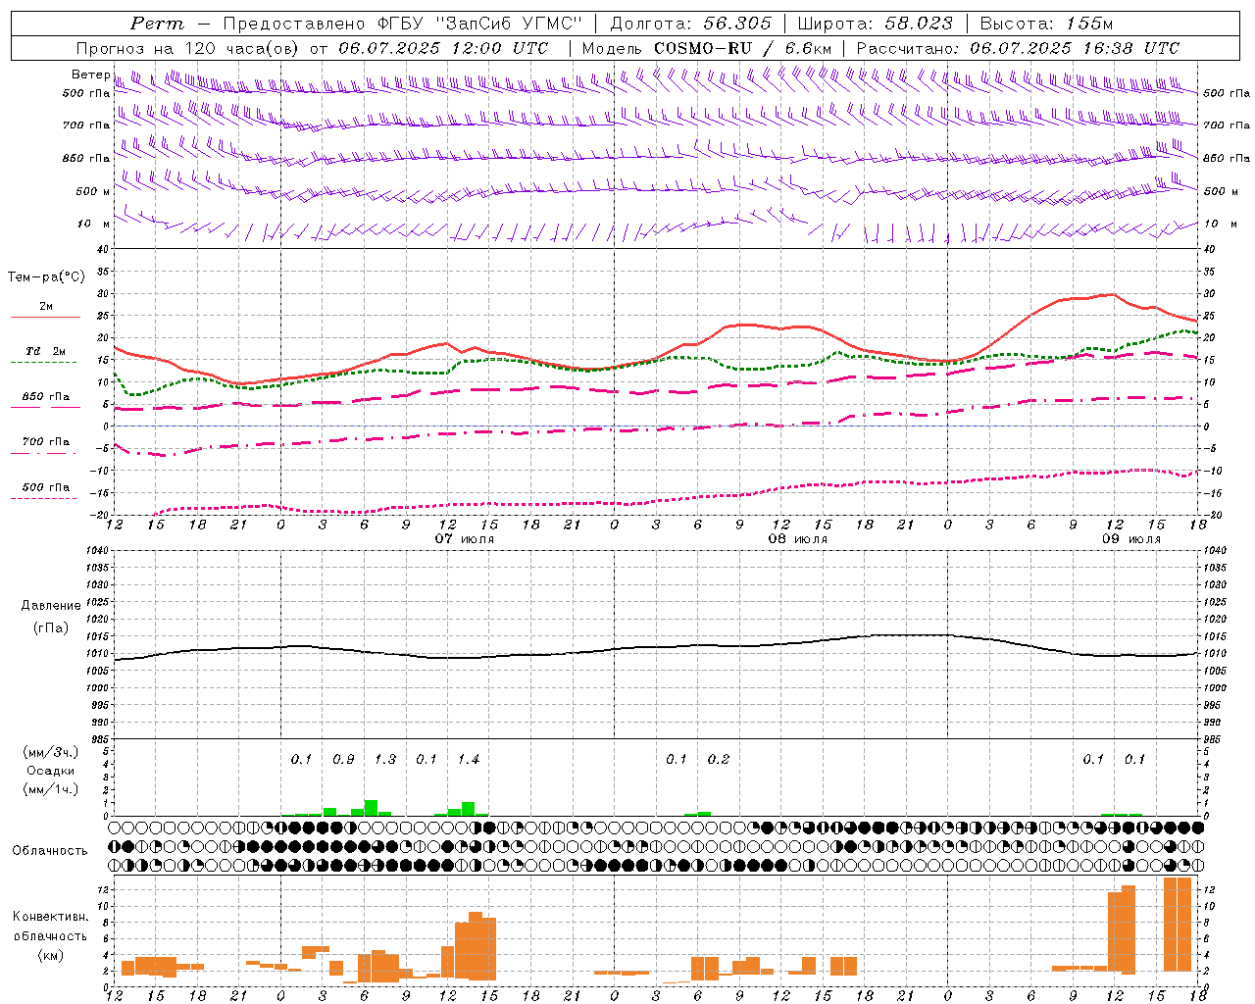
Task: Click the "08 июля" date label
Action: (798, 539)
